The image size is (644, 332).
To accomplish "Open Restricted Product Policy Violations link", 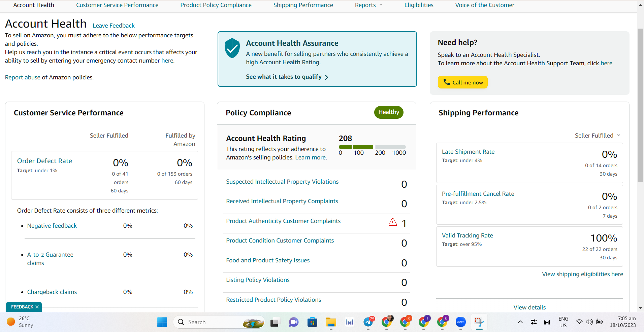I will tap(273, 300).
